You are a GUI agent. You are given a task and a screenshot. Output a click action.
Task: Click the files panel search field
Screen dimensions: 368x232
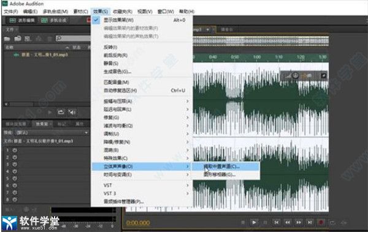(x=73, y=38)
